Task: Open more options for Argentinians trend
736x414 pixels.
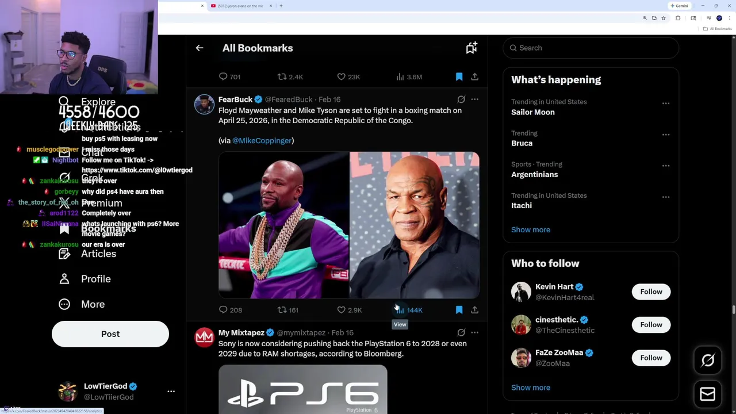Action: (666, 166)
